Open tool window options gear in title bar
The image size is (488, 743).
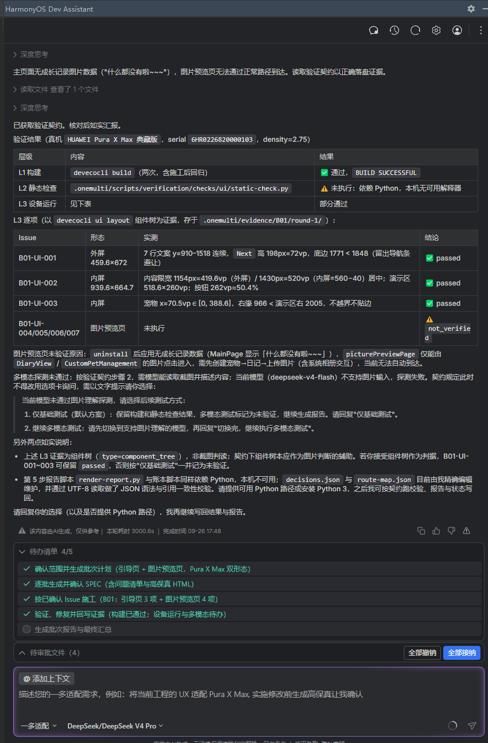coord(471,9)
